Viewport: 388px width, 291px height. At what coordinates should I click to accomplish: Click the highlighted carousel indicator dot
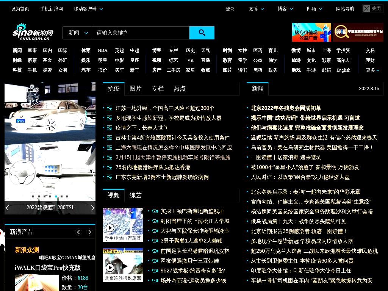click(x=56, y=197)
